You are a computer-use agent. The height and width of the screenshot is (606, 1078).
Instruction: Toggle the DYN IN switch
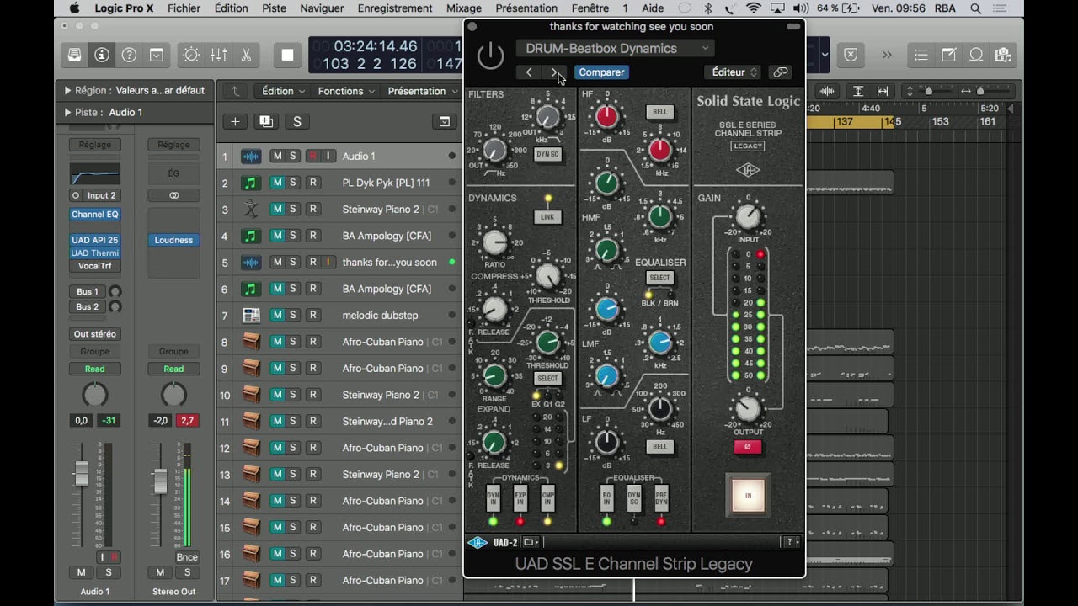pos(493,499)
